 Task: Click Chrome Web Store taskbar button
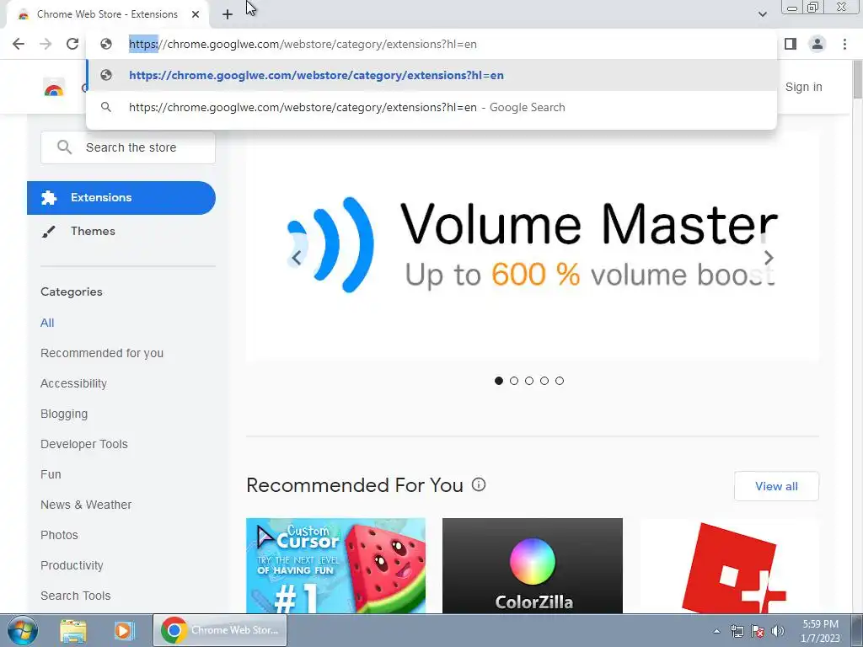[220, 630]
